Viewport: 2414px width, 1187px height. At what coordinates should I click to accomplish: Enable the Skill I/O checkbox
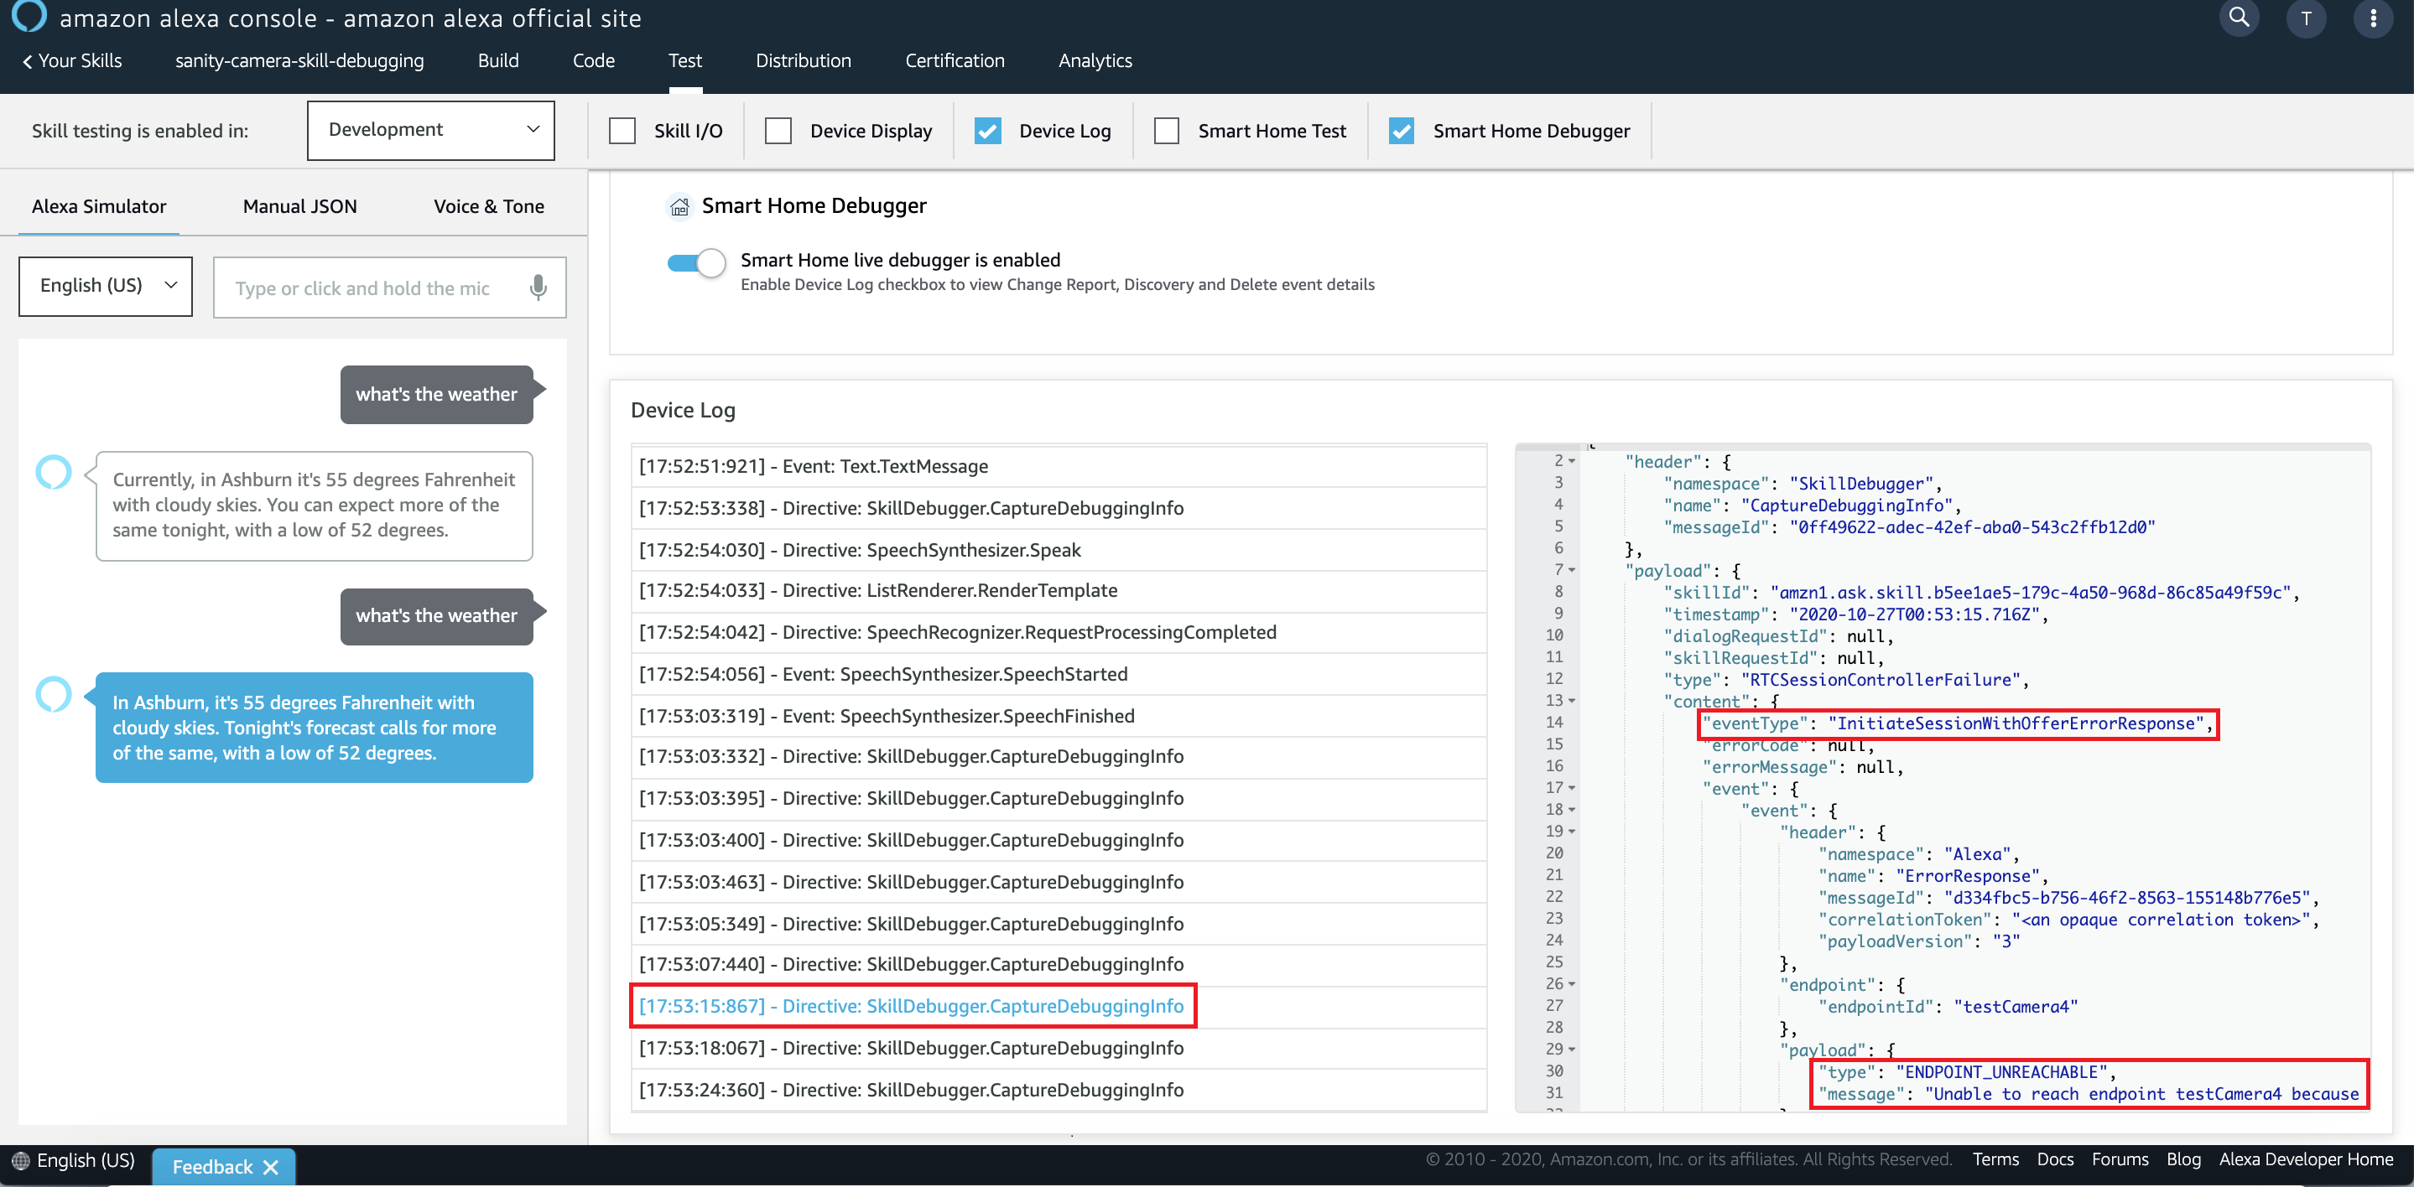tap(622, 131)
